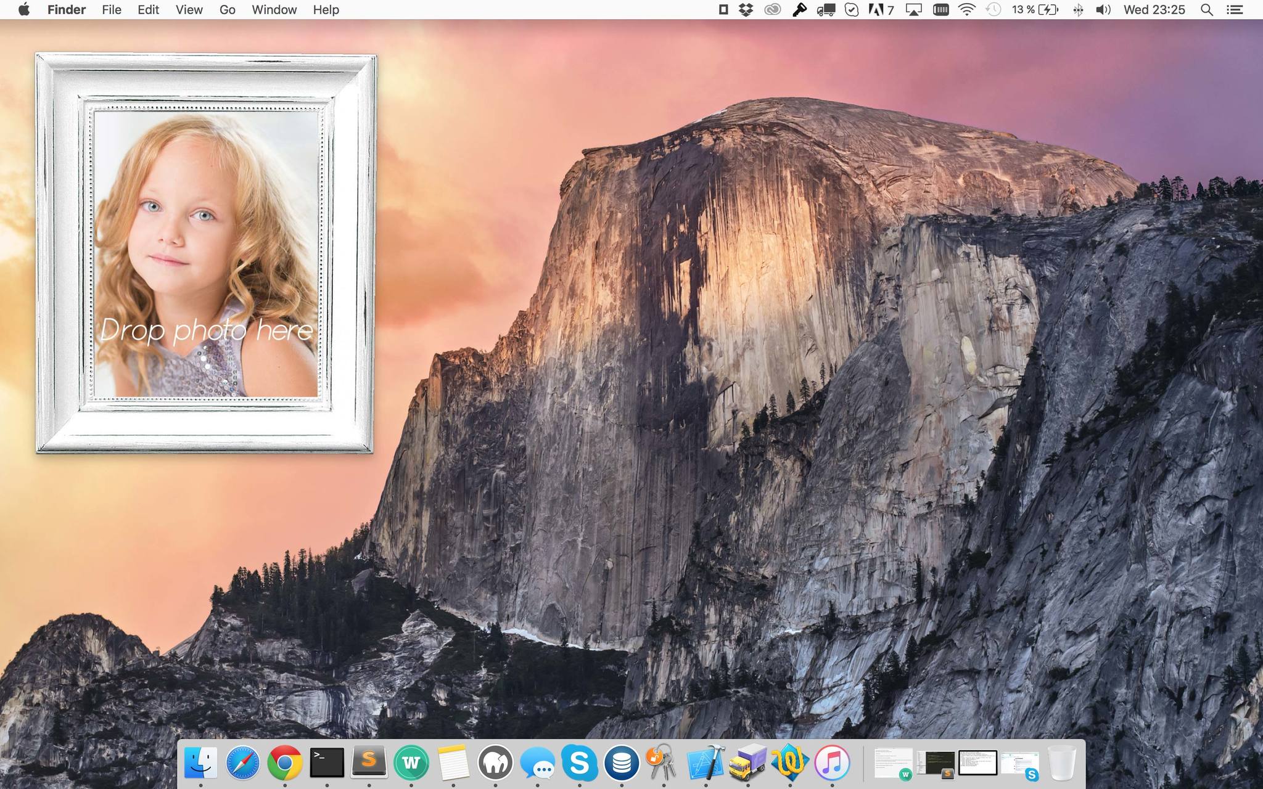
Task: Open the Go menu
Action: tap(227, 10)
